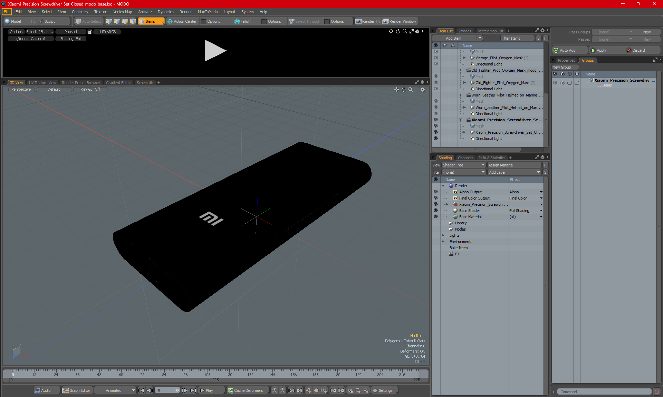Click the render preview lock icon
Viewport: 663px width, 397px height.
coord(90,32)
